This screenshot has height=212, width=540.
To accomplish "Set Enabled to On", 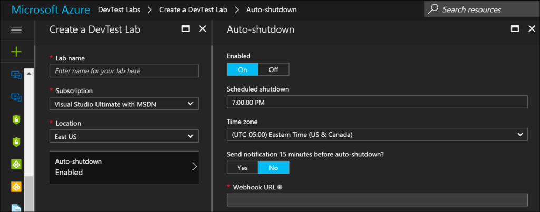I will coord(243,69).
